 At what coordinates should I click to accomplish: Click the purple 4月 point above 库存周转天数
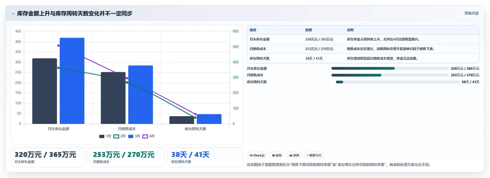pos(195,114)
